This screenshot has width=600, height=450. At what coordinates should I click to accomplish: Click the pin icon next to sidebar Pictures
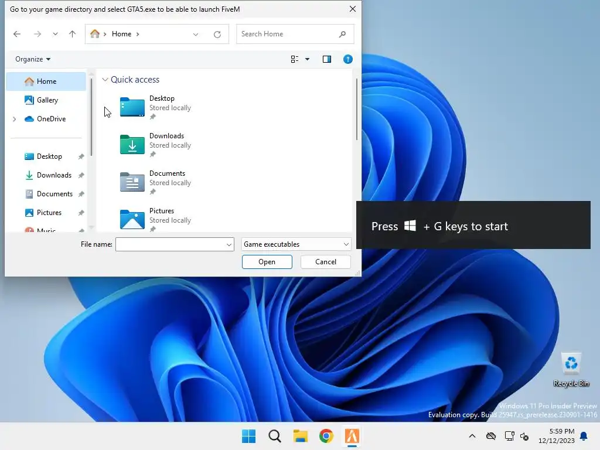[x=81, y=213]
